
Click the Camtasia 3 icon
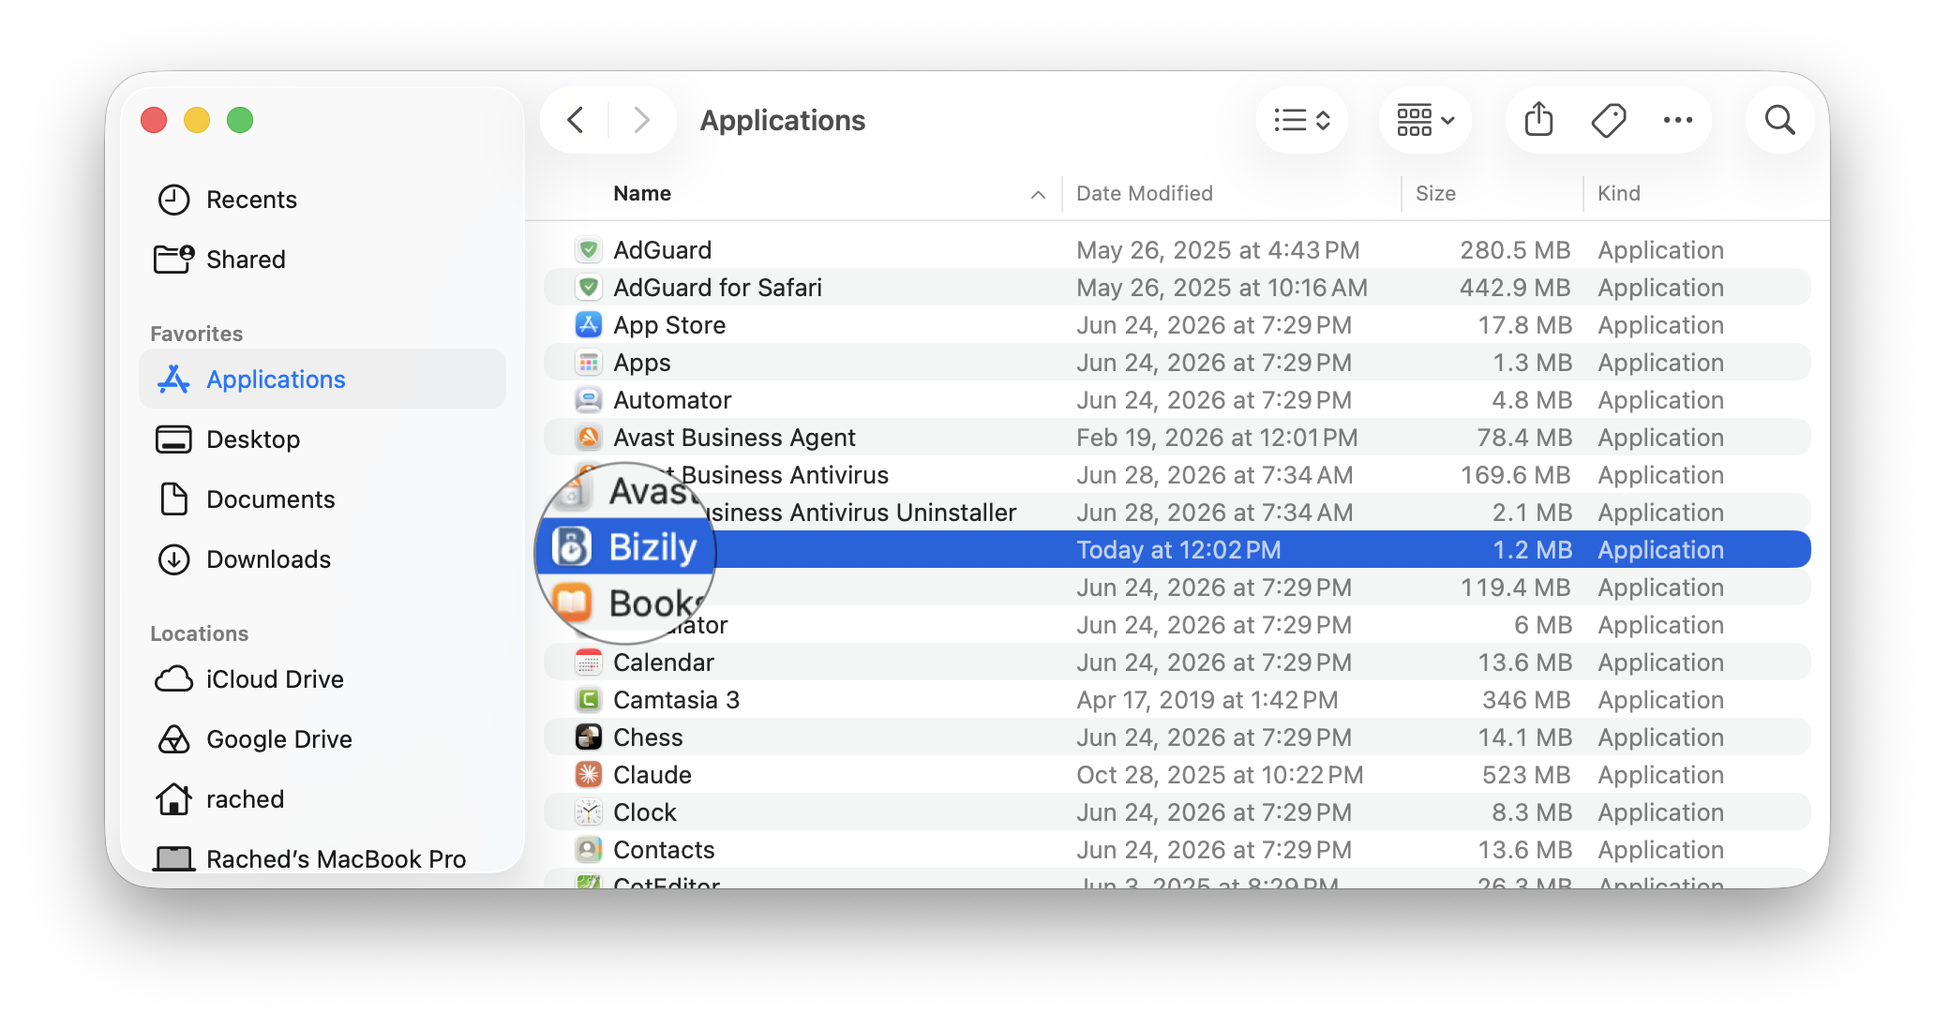pyautogui.click(x=588, y=700)
